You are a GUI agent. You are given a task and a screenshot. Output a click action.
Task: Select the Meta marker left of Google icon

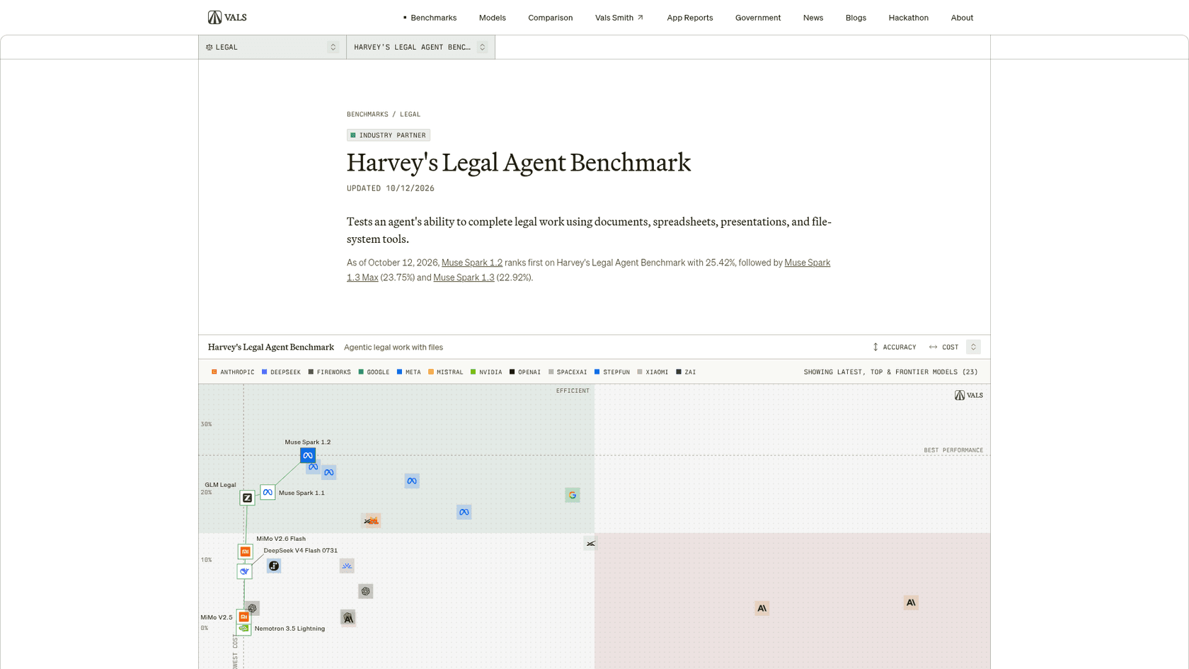[x=412, y=481]
